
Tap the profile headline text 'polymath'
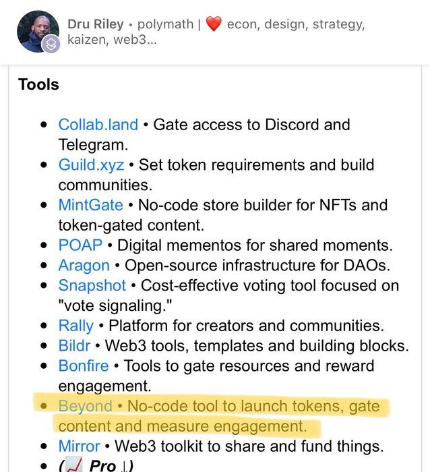click(166, 24)
